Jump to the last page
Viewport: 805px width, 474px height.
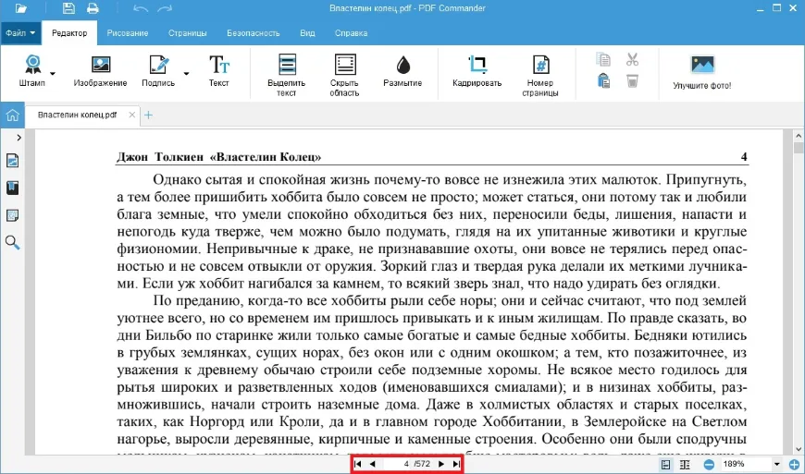coord(456,464)
